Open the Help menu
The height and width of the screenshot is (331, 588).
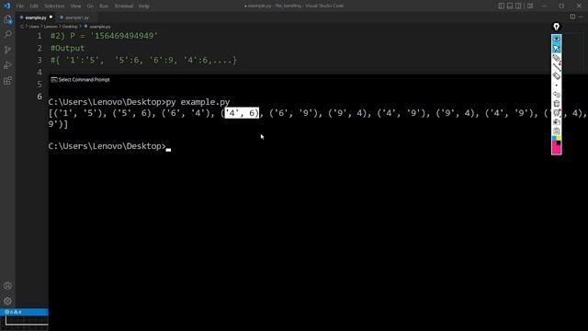point(144,6)
